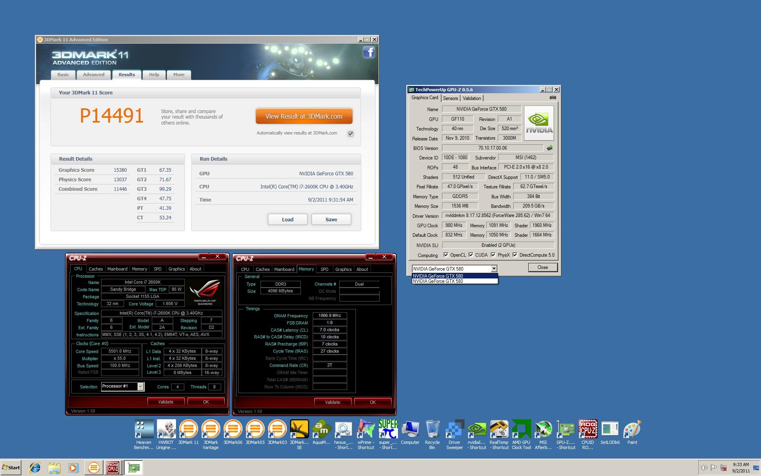Open the Facebook share icon in 3DMark 11
The width and height of the screenshot is (761, 476).
point(369,52)
